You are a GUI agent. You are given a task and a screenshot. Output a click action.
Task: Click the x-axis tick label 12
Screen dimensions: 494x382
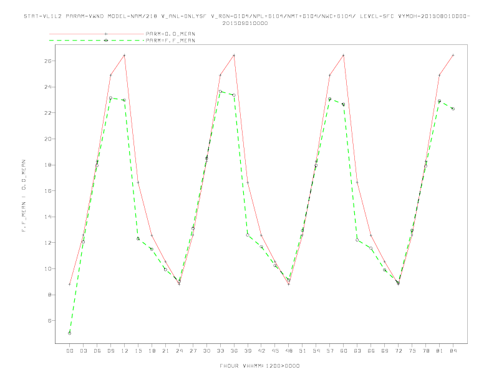[125, 351]
